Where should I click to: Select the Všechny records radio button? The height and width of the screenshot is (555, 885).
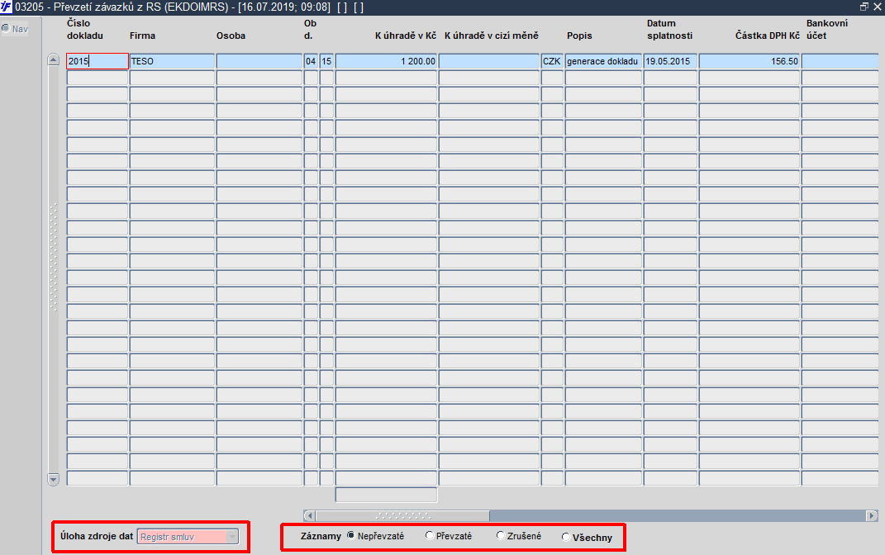point(566,537)
